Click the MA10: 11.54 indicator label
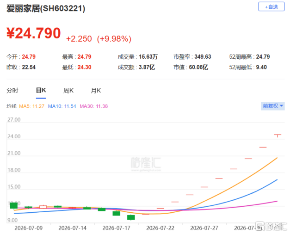The image size is (290, 234). click(x=62, y=106)
